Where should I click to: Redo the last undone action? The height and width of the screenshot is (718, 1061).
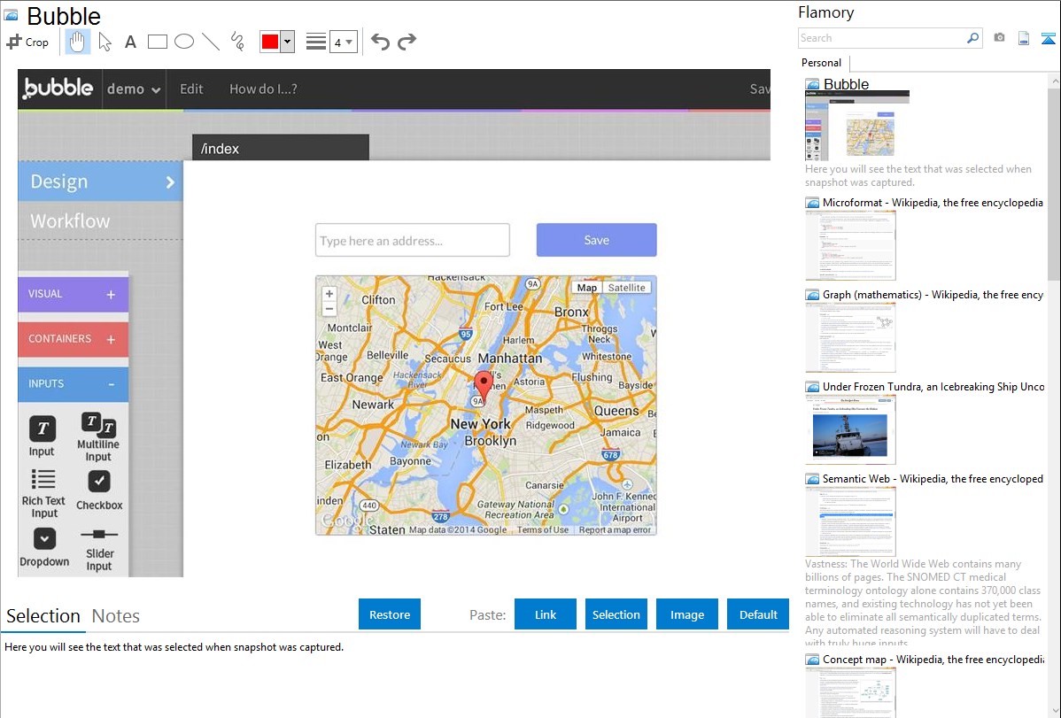[407, 42]
